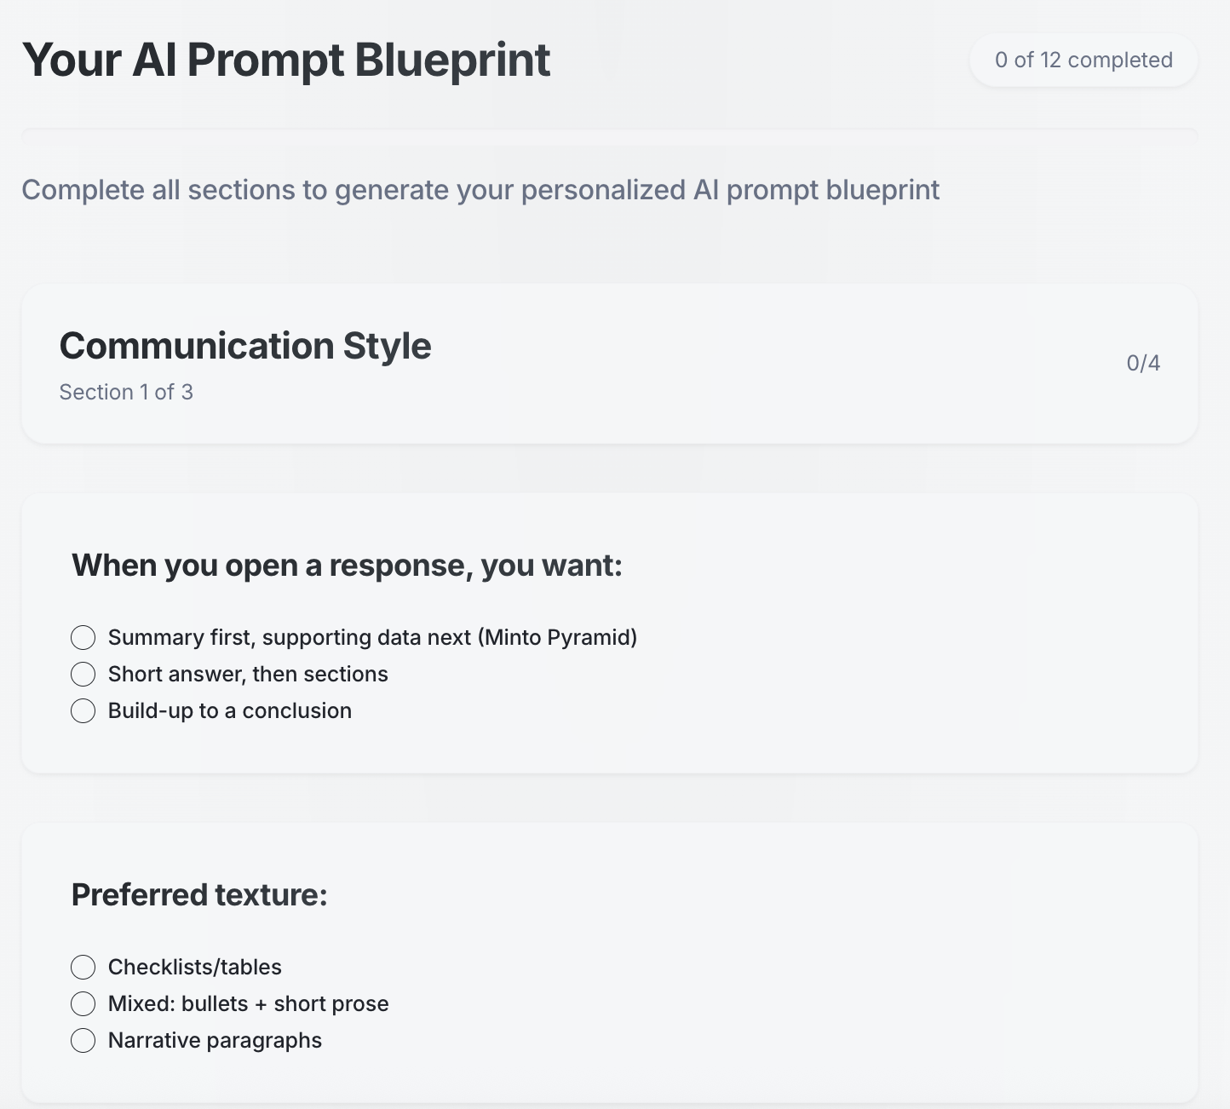Click the overall progress bar under the title
Viewport: 1230px width, 1109px height.
[x=609, y=135]
